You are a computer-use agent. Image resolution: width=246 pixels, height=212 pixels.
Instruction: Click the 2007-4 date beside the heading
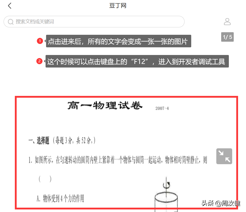[x=162, y=108]
